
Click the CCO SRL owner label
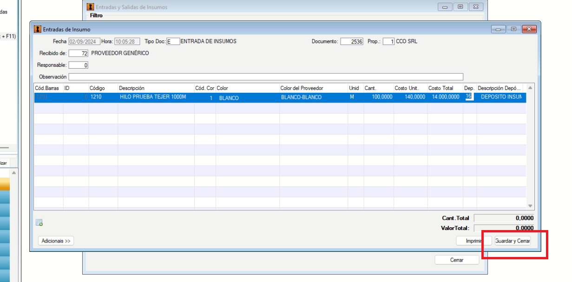(407, 41)
